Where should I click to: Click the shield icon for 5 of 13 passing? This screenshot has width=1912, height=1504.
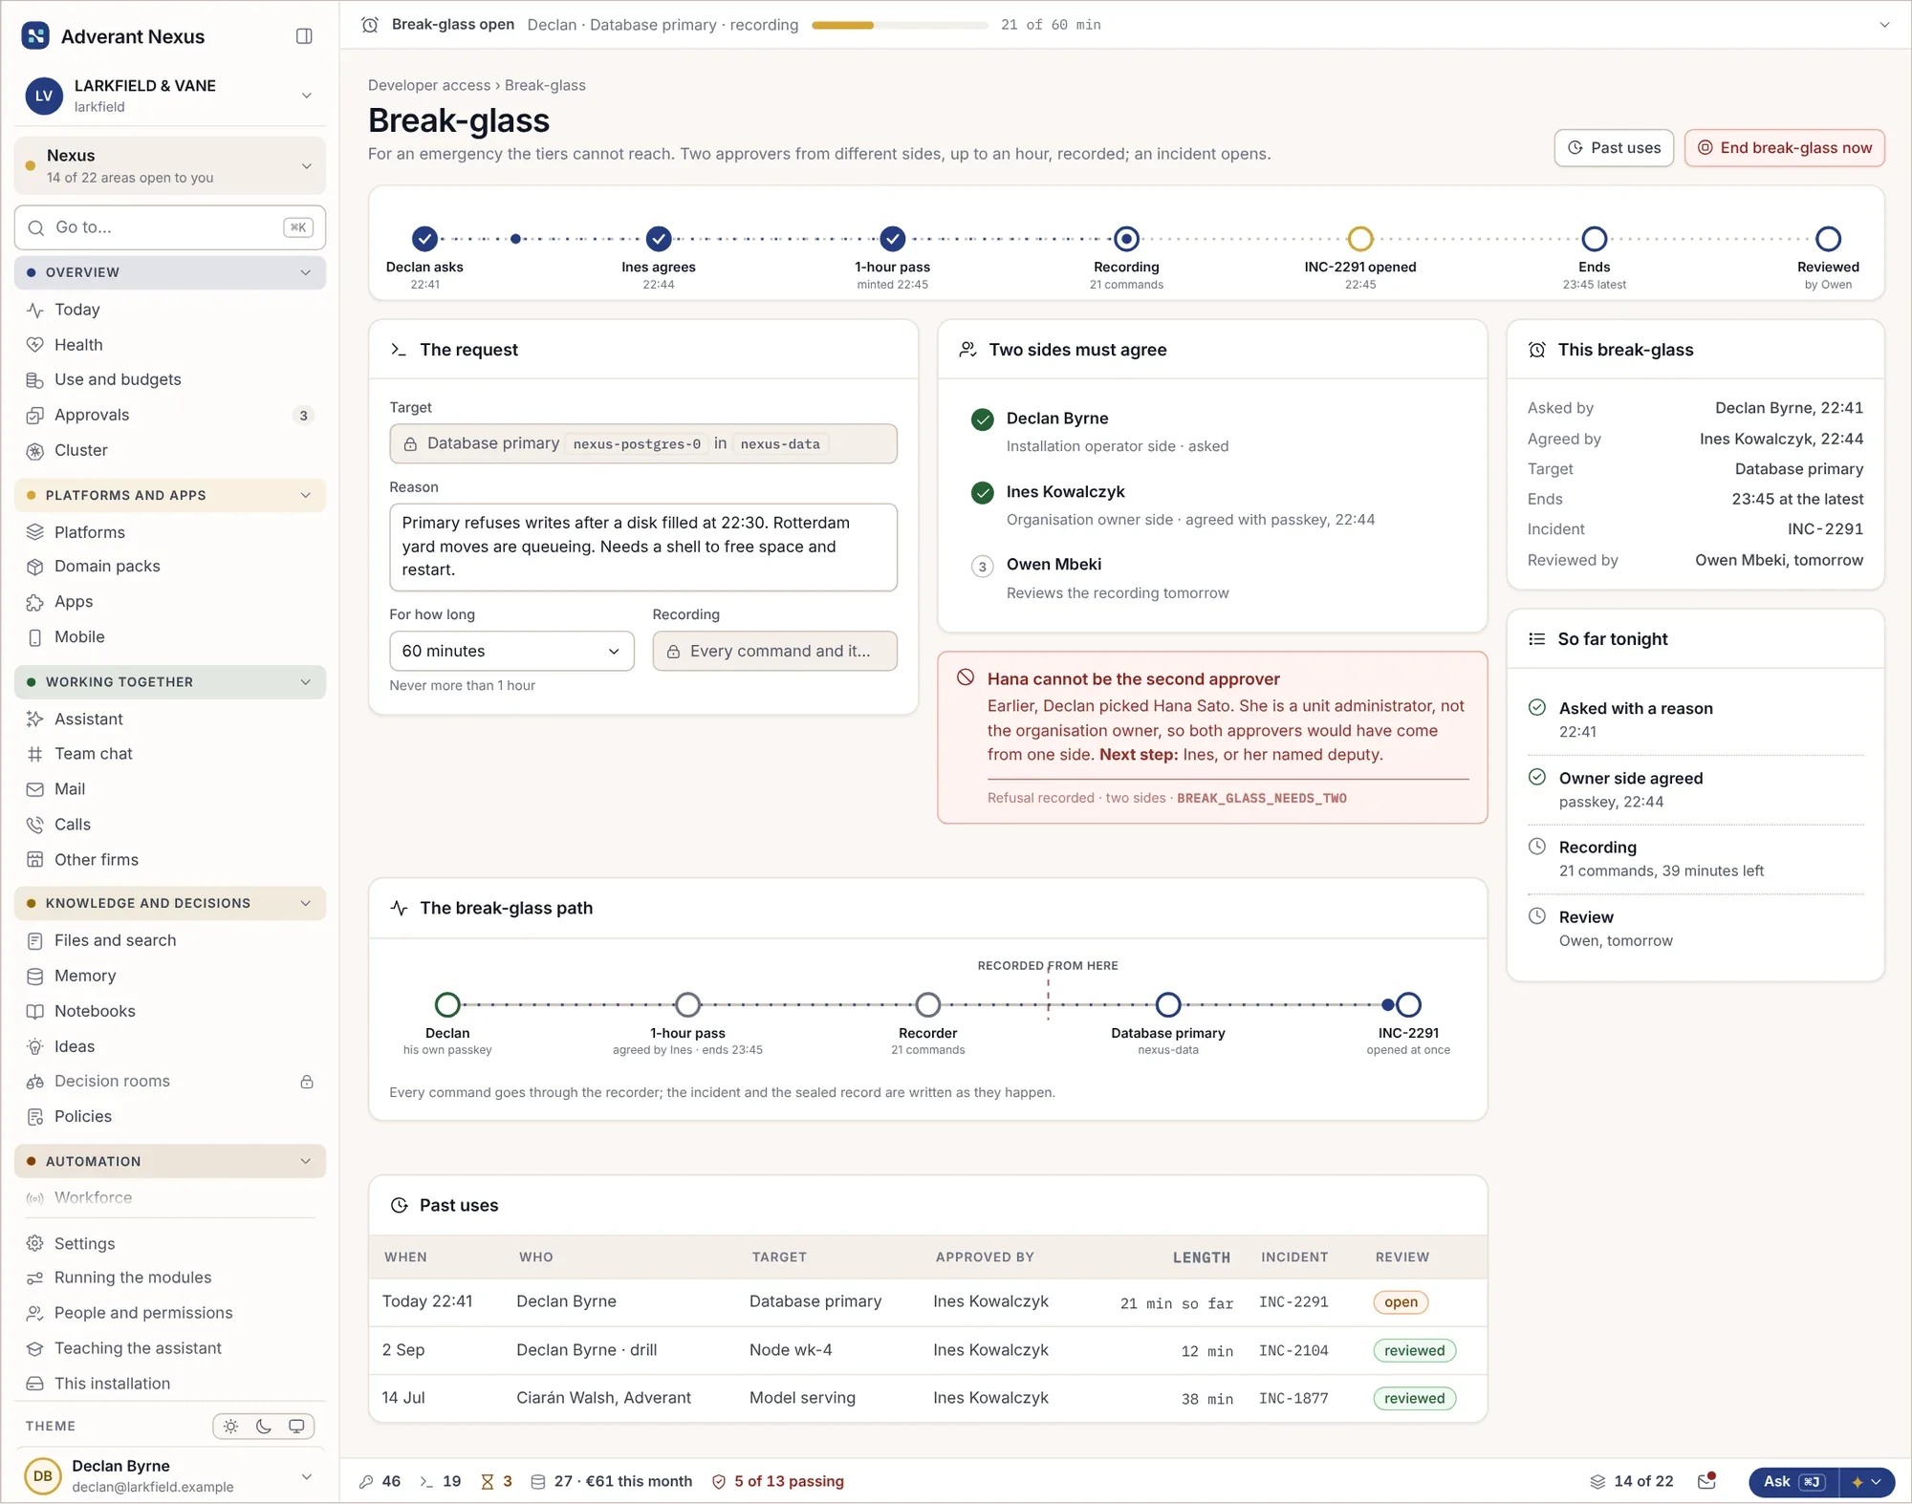click(719, 1481)
